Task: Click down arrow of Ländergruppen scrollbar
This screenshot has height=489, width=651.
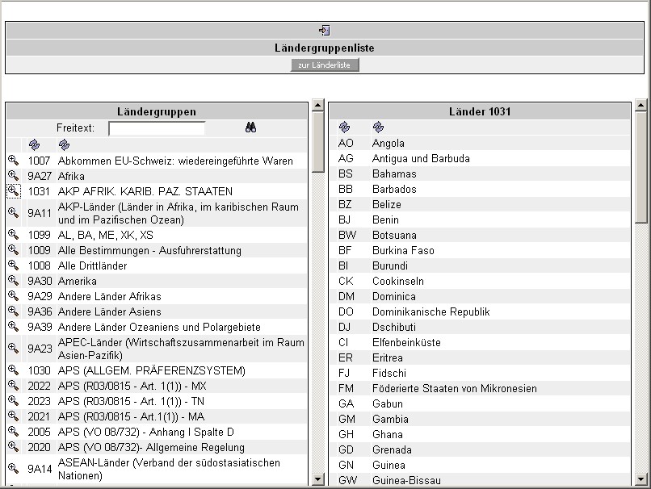Action: pyautogui.click(x=317, y=480)
